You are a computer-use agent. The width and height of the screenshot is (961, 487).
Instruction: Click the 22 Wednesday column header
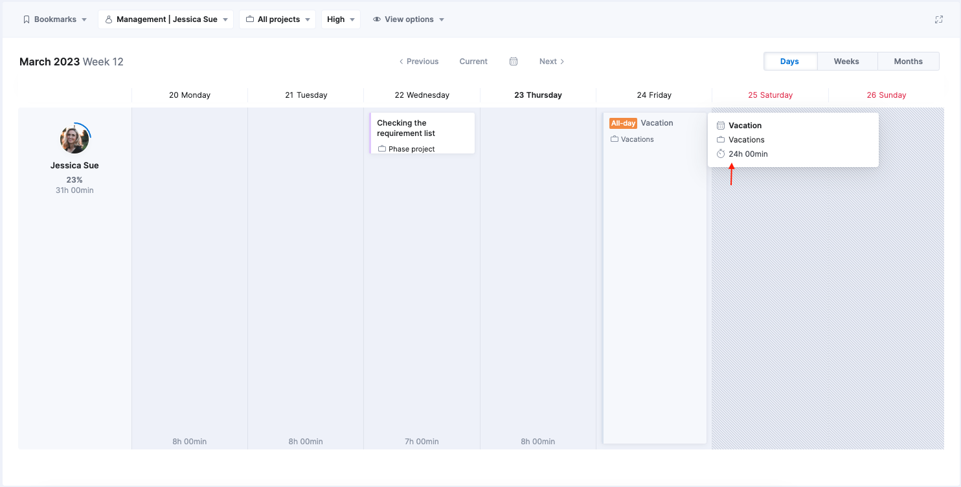point(422,95)
